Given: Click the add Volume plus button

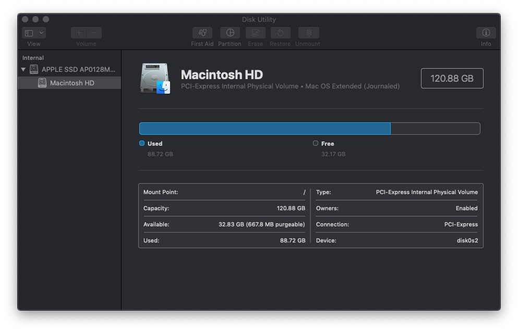Looking at the screenshot, I should coord(79,33).
